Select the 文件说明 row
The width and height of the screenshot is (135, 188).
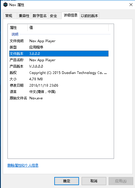pyautogui.click(x=59, y=41)
